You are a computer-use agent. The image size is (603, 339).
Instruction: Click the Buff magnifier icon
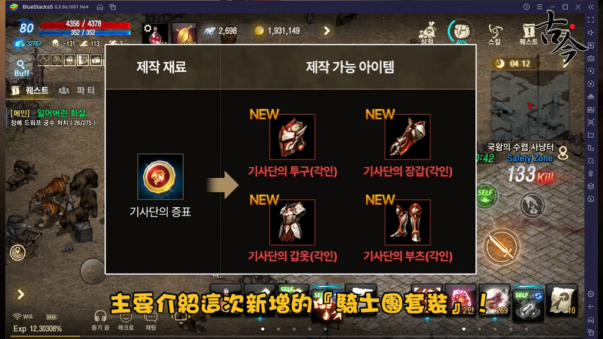tap(22, 68)
